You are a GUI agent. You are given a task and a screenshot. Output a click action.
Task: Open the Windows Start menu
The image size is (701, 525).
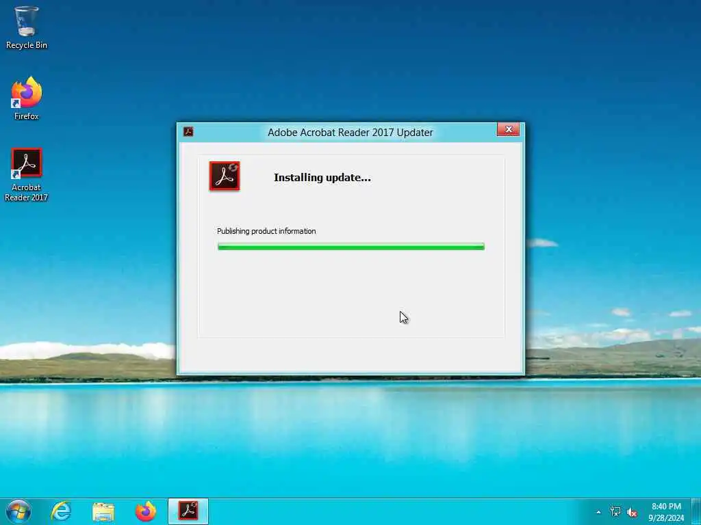[18, 511]
